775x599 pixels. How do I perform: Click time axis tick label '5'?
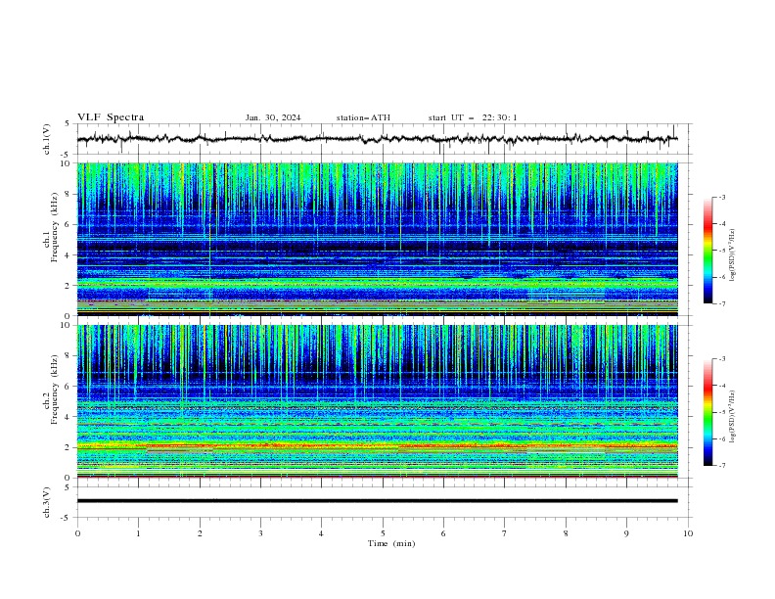[383, 533]
